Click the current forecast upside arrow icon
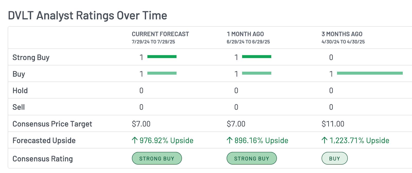 [135, 140]
